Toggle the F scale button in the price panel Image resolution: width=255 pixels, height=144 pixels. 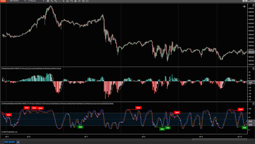(x=253, y=5)
